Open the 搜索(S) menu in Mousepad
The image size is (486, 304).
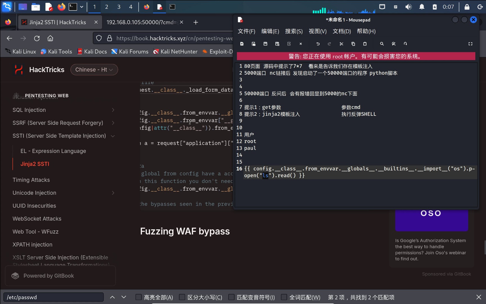pyautogui.click(x=294, y=31)
